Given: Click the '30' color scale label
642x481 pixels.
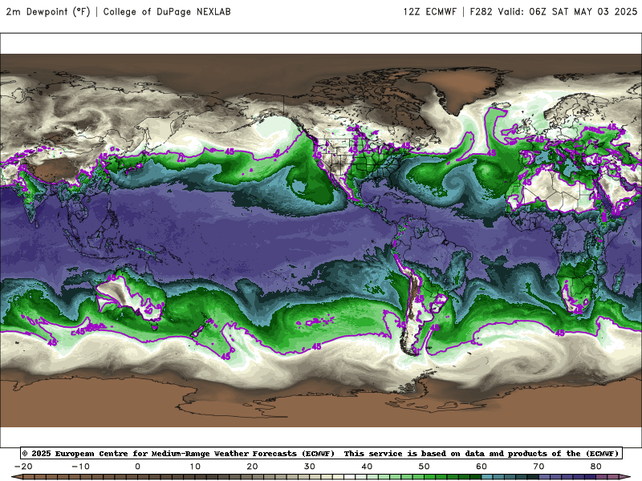Looking at the screenshot, I should pos(310,467).
